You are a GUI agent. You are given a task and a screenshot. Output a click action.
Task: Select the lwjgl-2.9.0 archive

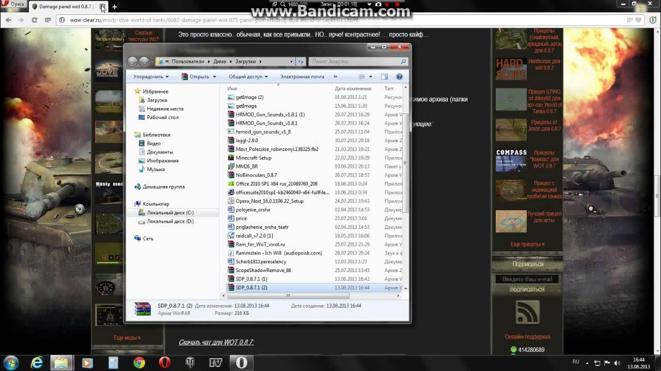[x=246, y=140]
